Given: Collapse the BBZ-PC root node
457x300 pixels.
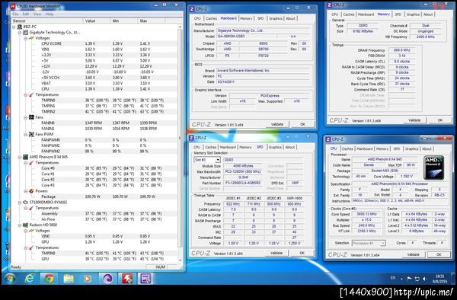Looking at the screenshot, I should click(x=14, y=27).
